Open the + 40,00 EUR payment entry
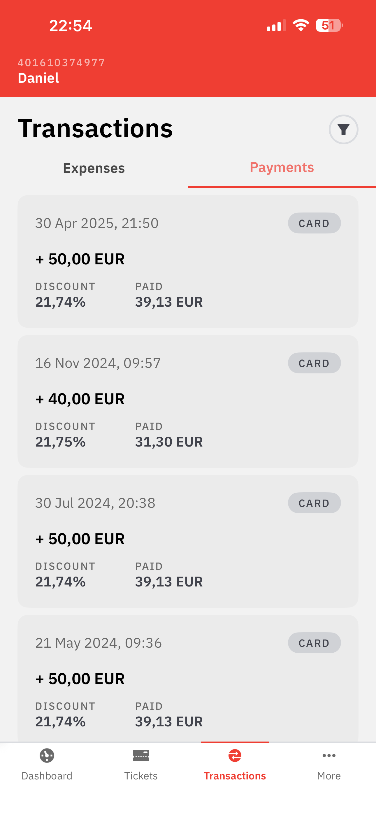376x815 pixels. click(188, 401)
